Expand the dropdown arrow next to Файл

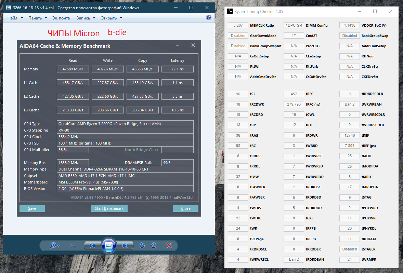pyautogui.click(x=22, y=18)
